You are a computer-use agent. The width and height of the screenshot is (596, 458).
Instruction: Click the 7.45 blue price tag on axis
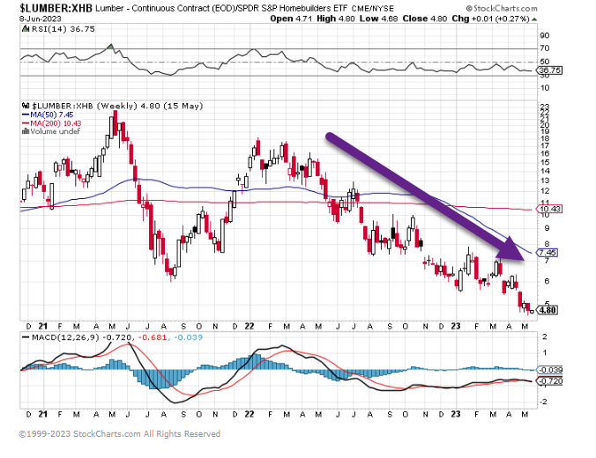547,253
